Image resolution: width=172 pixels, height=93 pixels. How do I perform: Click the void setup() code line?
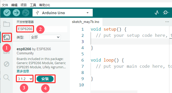pos(109,29)
